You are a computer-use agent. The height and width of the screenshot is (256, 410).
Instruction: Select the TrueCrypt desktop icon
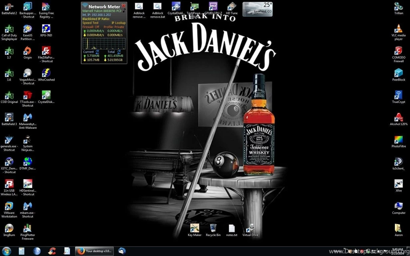(x=398, y=95)
